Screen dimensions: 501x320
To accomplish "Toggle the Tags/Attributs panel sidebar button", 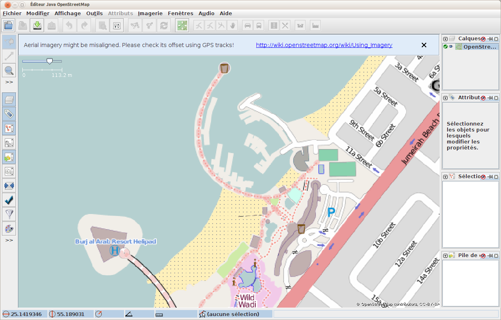I will point(9,114).
